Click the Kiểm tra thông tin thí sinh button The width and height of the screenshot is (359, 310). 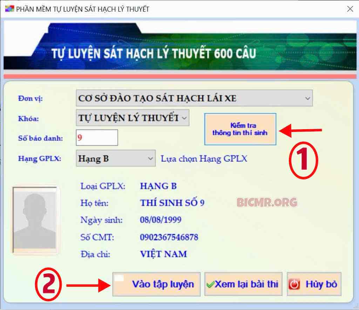pos(240,129)
